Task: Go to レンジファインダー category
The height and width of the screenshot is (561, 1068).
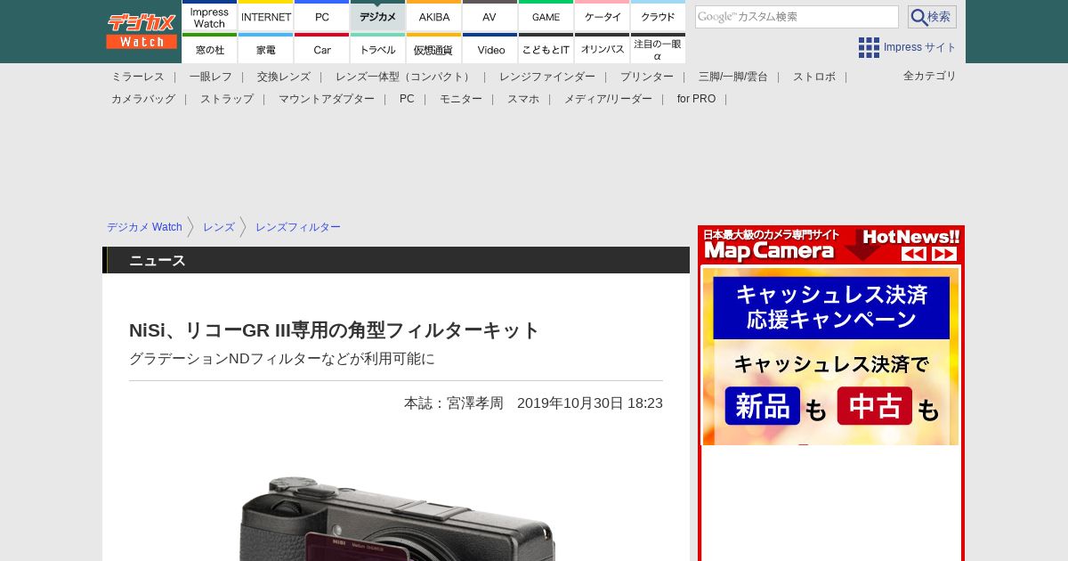Action: [x=547, y=77]
